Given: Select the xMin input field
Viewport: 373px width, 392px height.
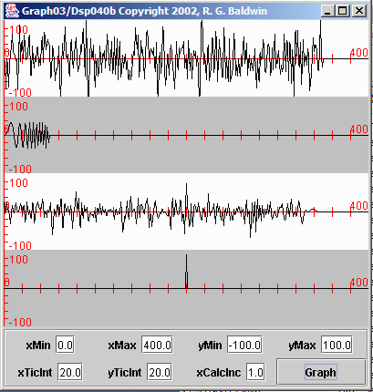Looking at the screenshot, I should (65, 346).
